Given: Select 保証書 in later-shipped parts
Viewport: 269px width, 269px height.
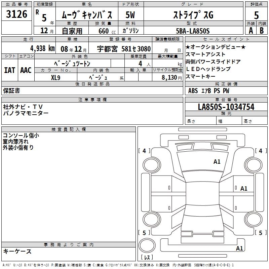Looking at the screenshot, I should [11, 90].
